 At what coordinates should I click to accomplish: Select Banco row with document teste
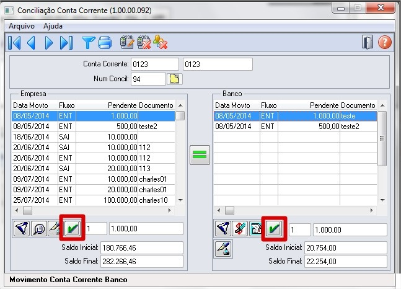(x=296, y=116)
